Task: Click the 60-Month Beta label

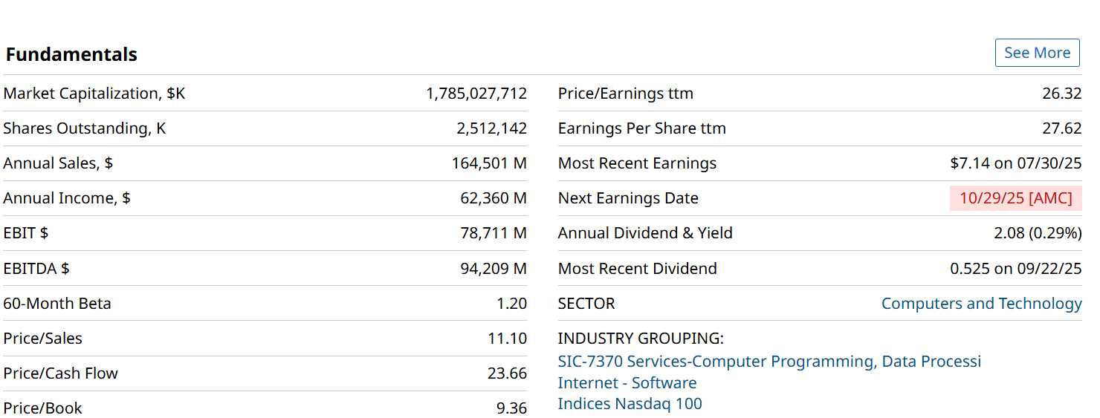Action: pyautogui.click(x=57, y=304)
